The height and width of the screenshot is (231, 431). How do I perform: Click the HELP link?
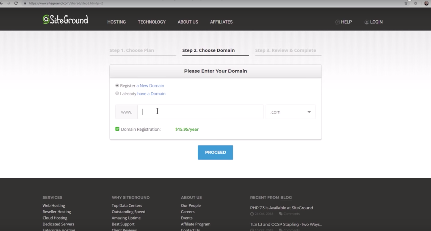346,22
